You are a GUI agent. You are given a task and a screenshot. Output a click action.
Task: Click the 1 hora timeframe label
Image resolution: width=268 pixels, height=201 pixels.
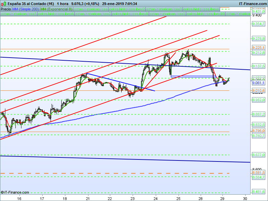(63, 4)
